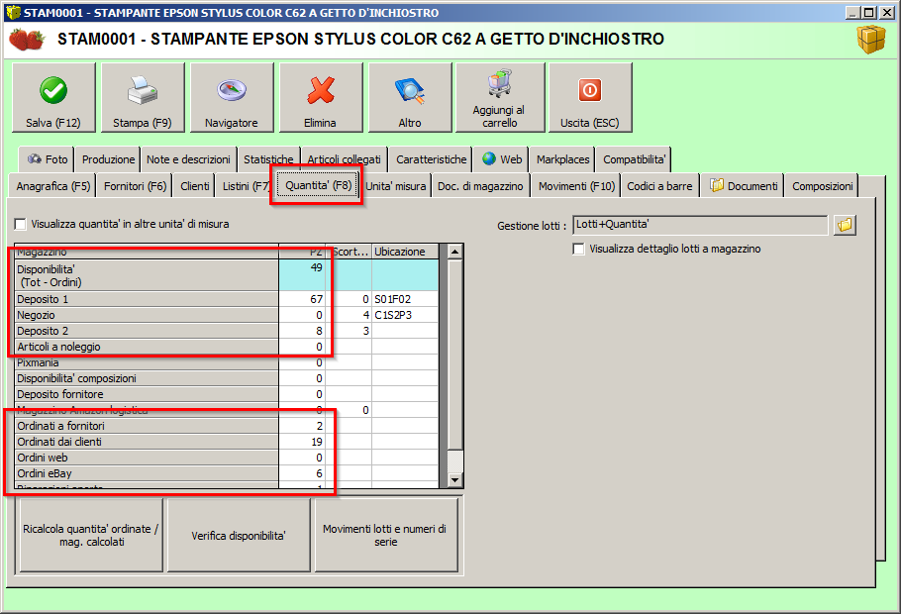Open the Documenti tab with folder icon

[x=743, y=186]
